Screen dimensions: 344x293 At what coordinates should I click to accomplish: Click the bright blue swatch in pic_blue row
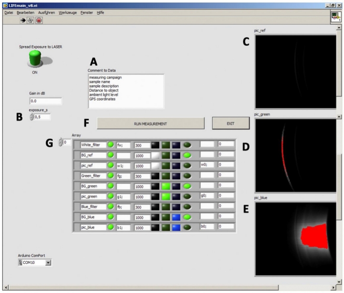[176, 228]
